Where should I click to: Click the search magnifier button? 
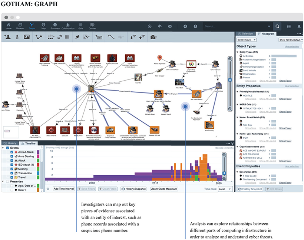click(x=277, y=26)
